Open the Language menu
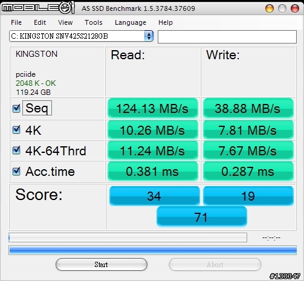This screenshot has width=304, height=281. pyautogui.click(x=131, y=22)
